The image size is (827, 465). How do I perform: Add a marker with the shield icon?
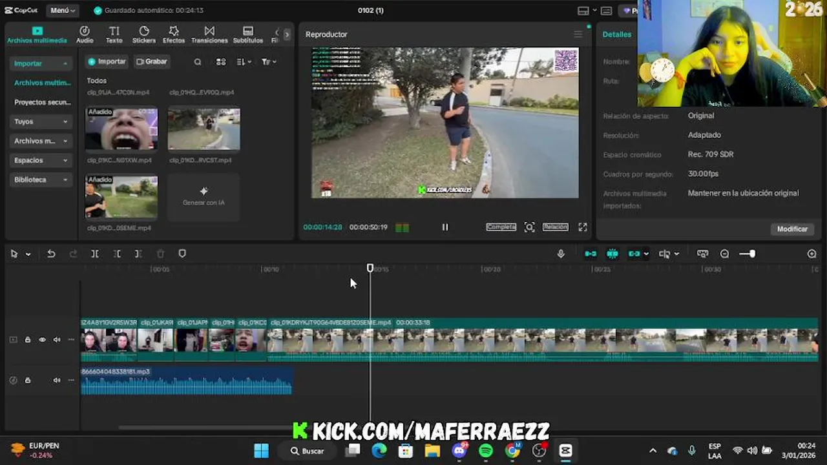[x=182, y=254]
